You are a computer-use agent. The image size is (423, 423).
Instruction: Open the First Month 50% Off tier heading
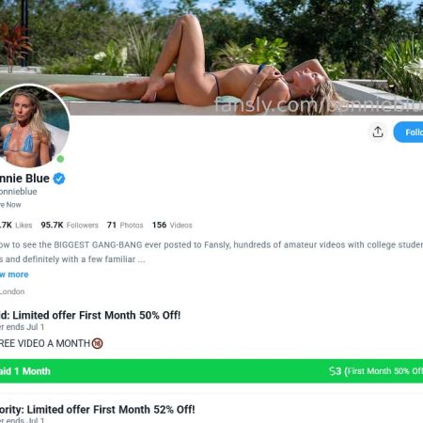click(90, 315)
